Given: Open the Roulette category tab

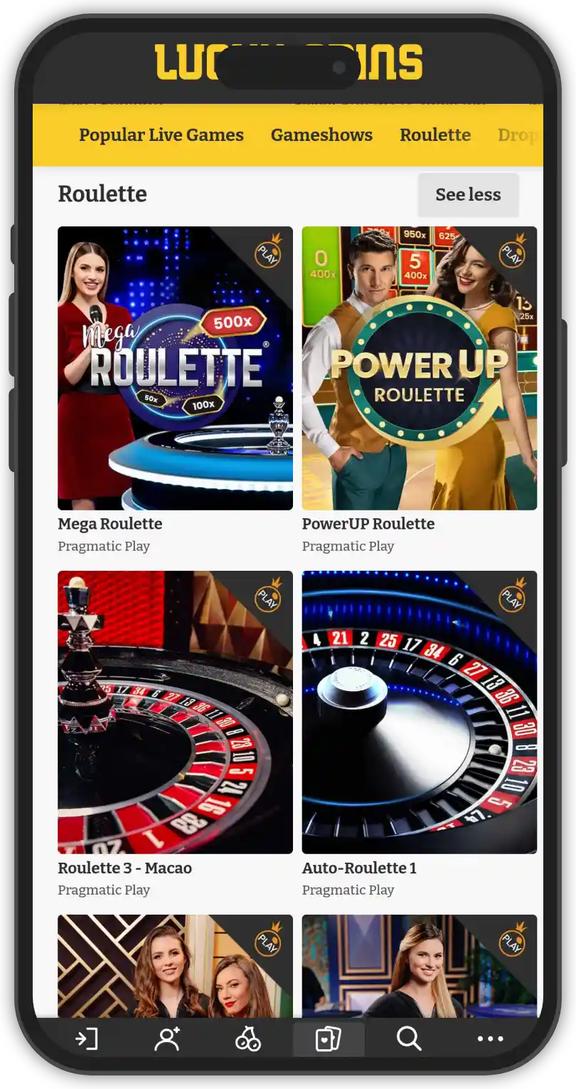Looking at the screenshot, I should (435, 135).
